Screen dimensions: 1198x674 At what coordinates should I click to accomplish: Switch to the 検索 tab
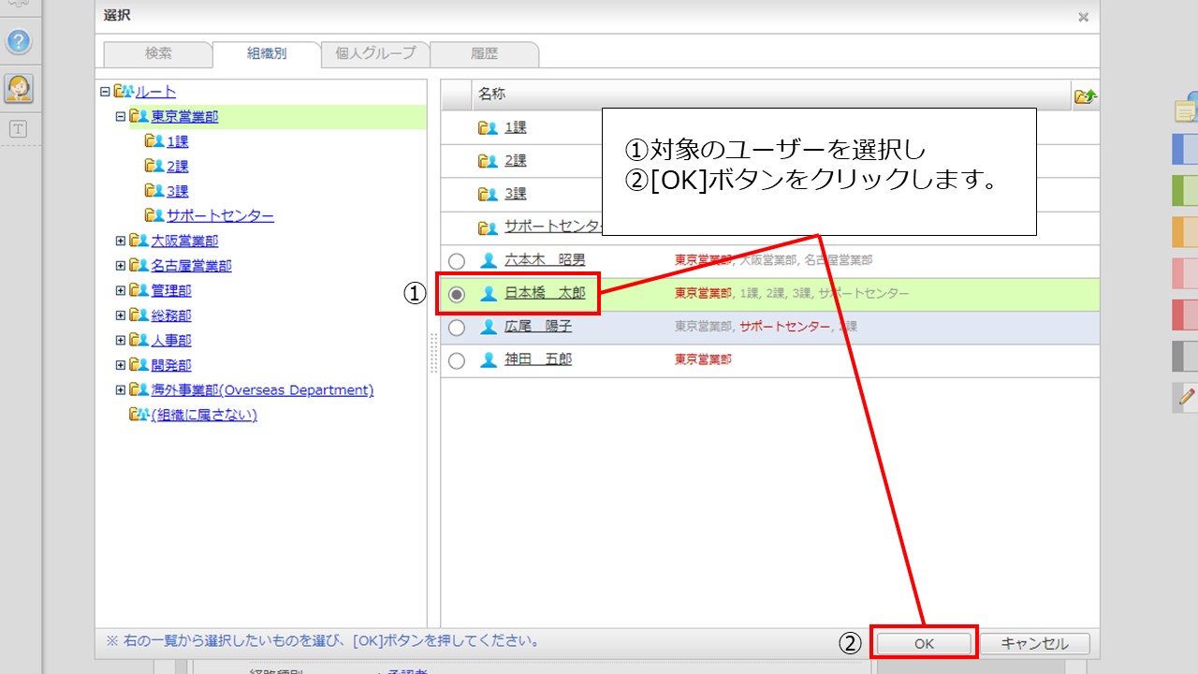pyautogui.click(x=158, y=54)
